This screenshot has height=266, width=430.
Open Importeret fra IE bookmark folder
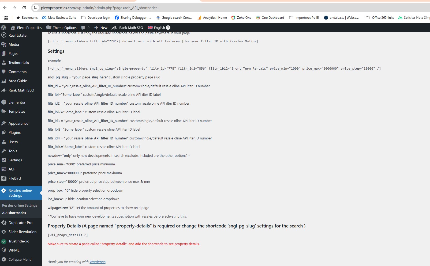pos(304,18)
